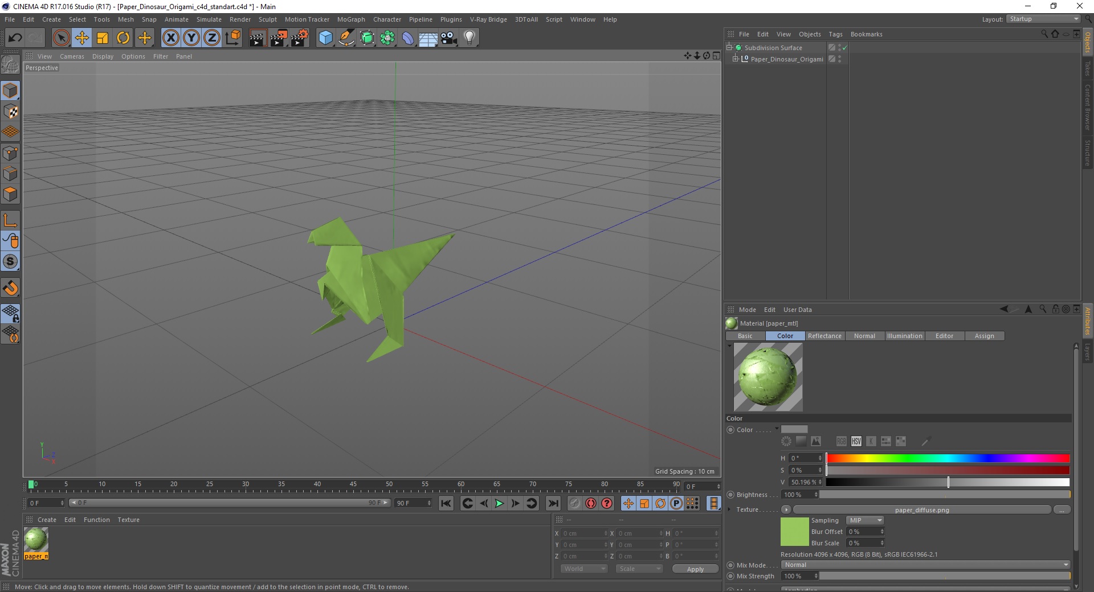1094x592 pixels.
Task: Toggle Snap enable icon
Action: pos(10,287)
